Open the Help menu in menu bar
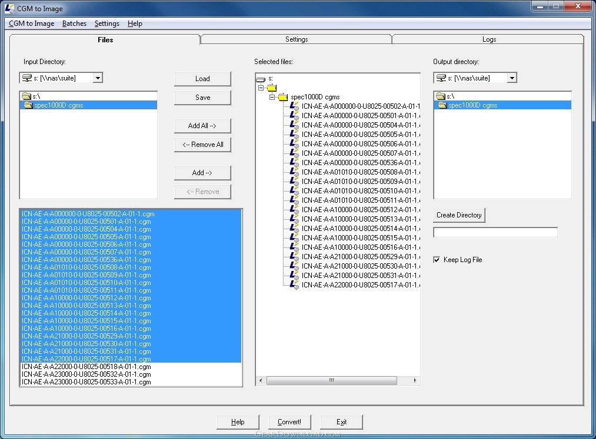 click(135, 24)
